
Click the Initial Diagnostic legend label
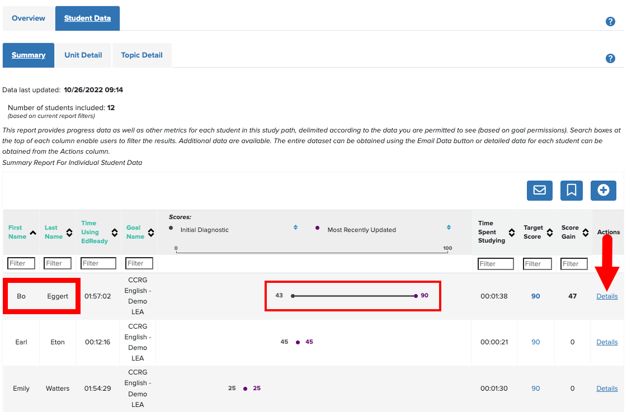(204, 230)
